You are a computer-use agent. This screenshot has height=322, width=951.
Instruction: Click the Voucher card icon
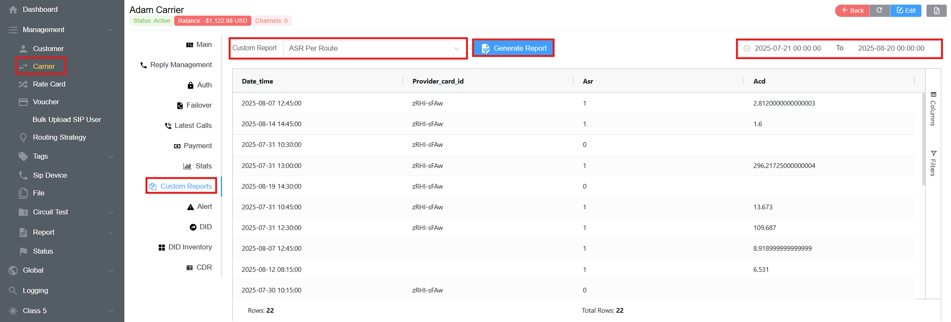[x=23, y=102]
